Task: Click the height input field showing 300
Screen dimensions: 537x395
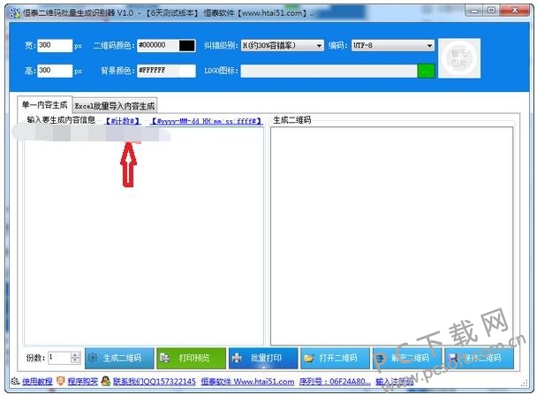Action: (55, 71)
